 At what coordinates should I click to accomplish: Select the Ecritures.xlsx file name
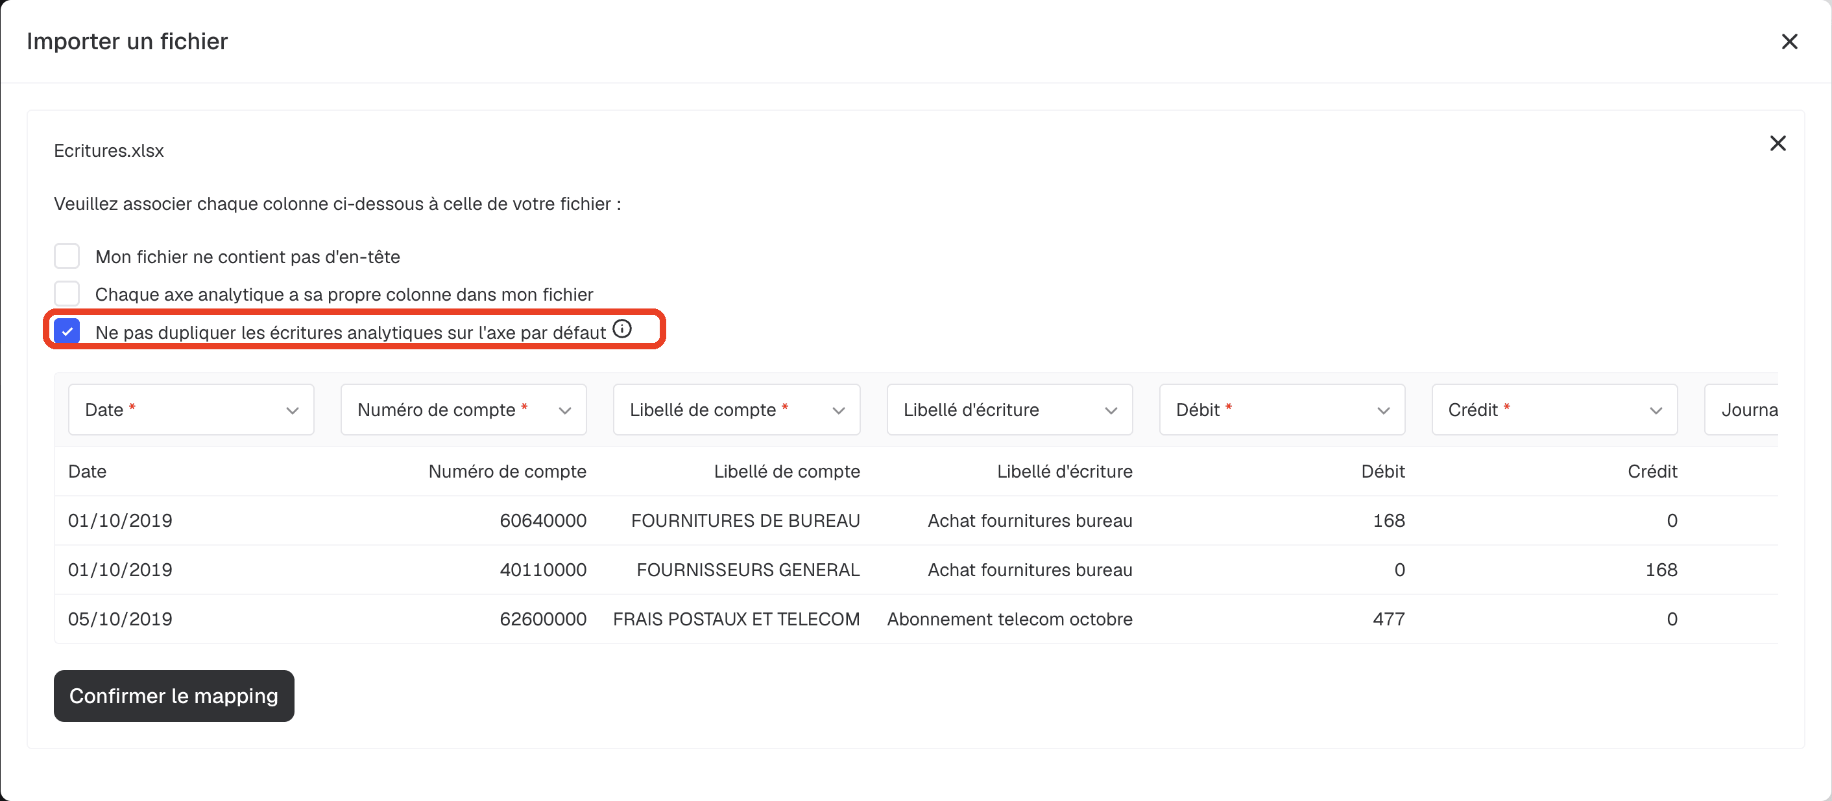[109, 151]
